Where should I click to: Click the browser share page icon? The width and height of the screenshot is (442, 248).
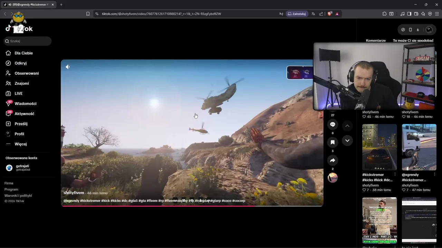coord(321,14)
